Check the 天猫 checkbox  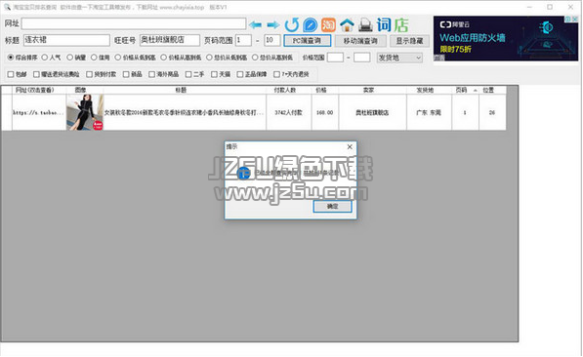point(214,74)
